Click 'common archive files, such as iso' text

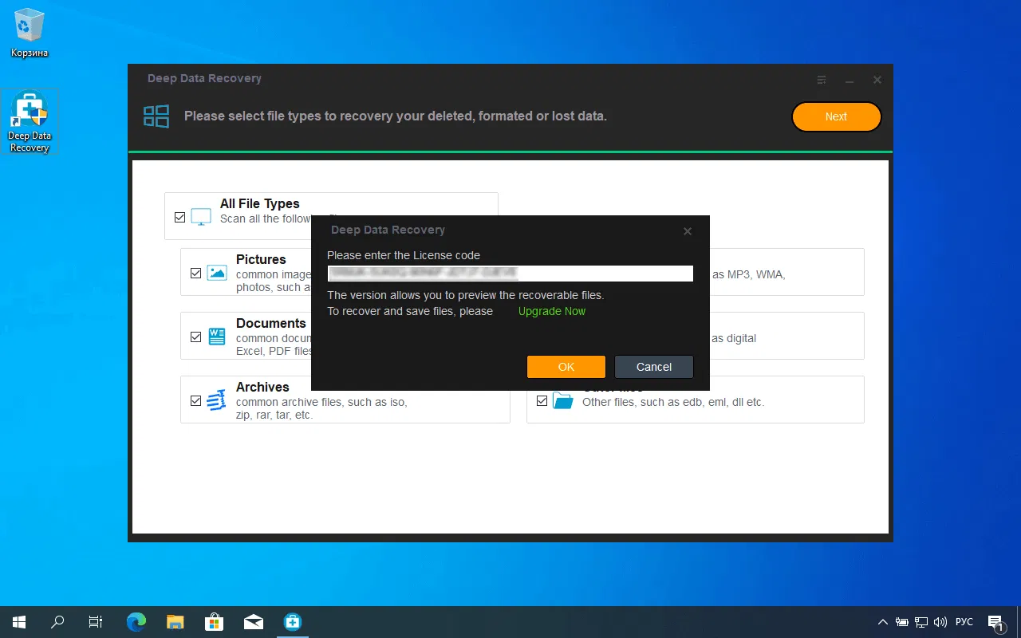click(x=321, y=402)
